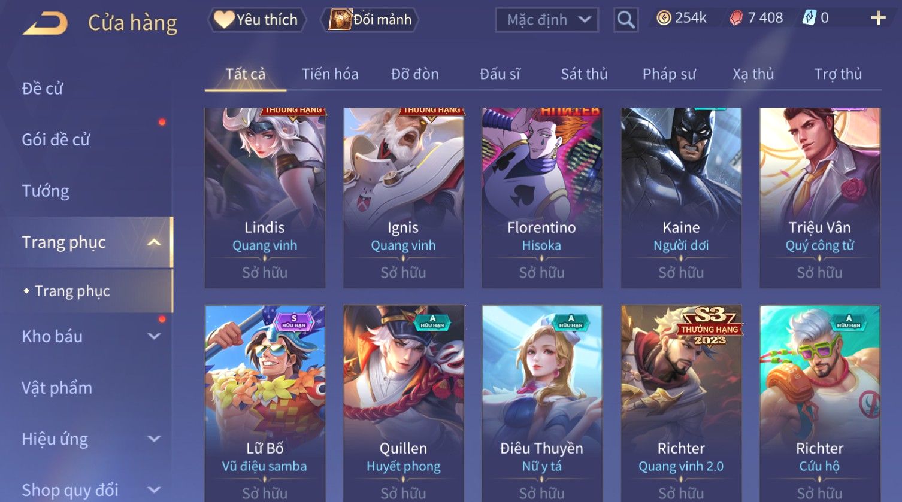
Task: Click the blue voucher currency icon
Action: [809, 18]
